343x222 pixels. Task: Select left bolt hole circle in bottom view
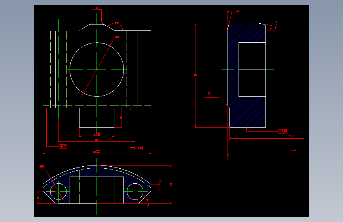59,192
